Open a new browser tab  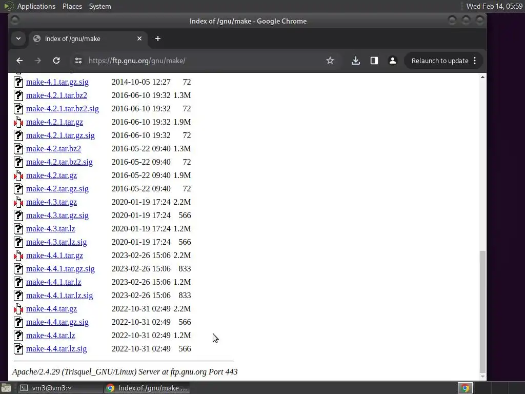pos(158,39)
